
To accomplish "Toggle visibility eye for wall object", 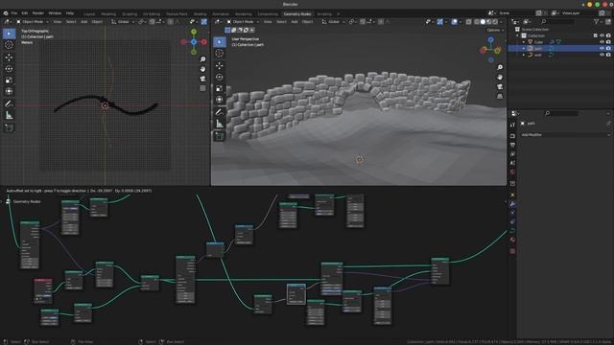I will click(x=602, y=55).
